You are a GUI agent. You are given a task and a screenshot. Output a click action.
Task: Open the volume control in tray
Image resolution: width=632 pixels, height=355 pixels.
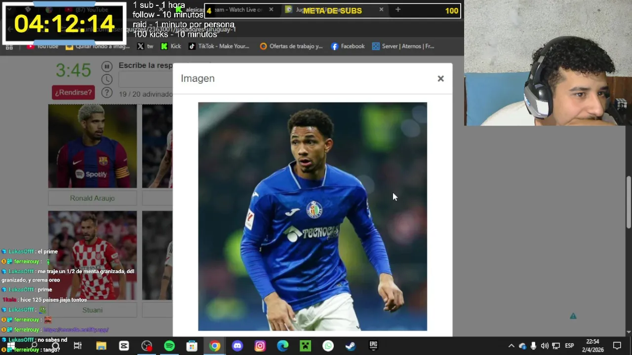(x=545, y=346)
